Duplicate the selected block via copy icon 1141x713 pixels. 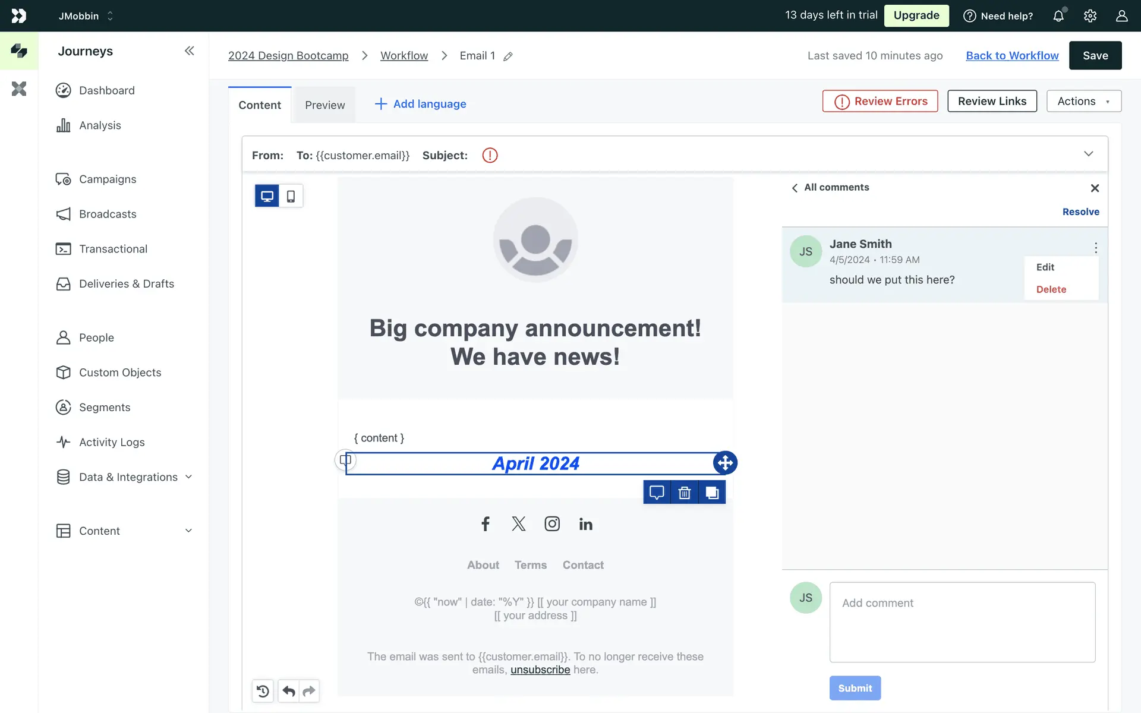point(712,493)
